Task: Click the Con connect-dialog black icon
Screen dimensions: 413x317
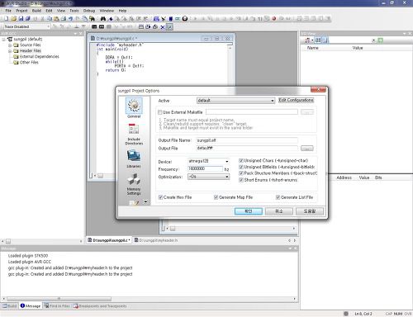Action: [94, 26]
